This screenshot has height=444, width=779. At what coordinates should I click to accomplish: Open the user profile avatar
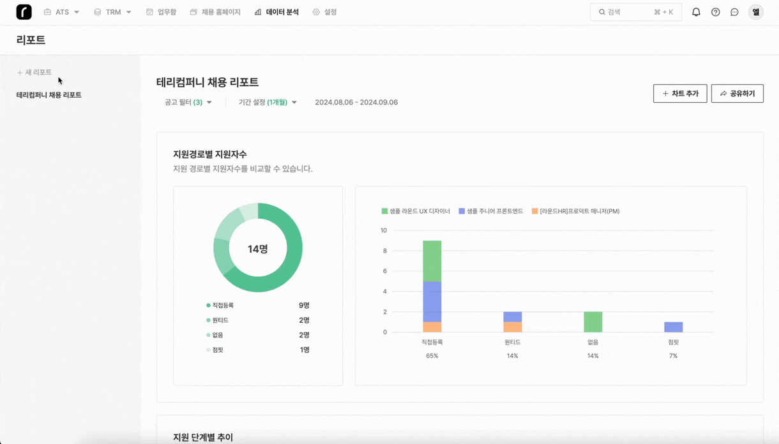(755, 12)
